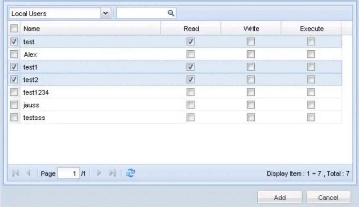Check the row checkbox for Alex

pos(14,54)
